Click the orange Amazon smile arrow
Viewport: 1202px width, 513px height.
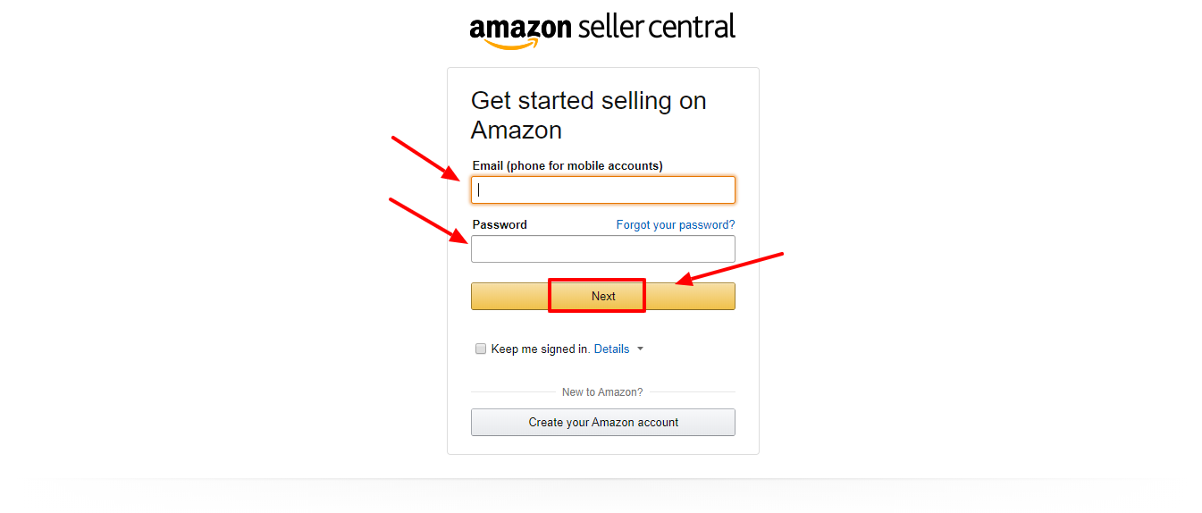(510, 44)
